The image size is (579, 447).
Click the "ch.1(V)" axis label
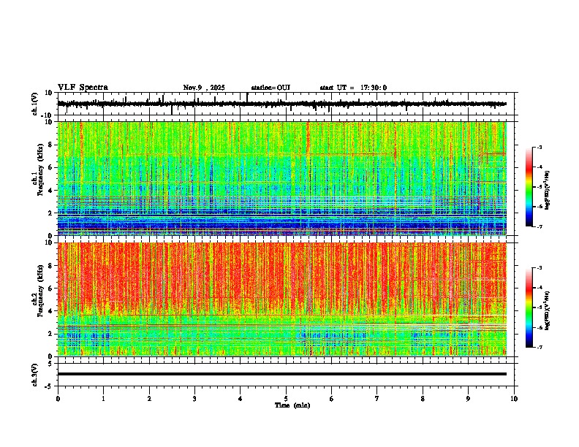point(35,104)
